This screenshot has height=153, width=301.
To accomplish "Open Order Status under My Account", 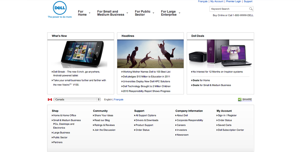I will [224, 120].
